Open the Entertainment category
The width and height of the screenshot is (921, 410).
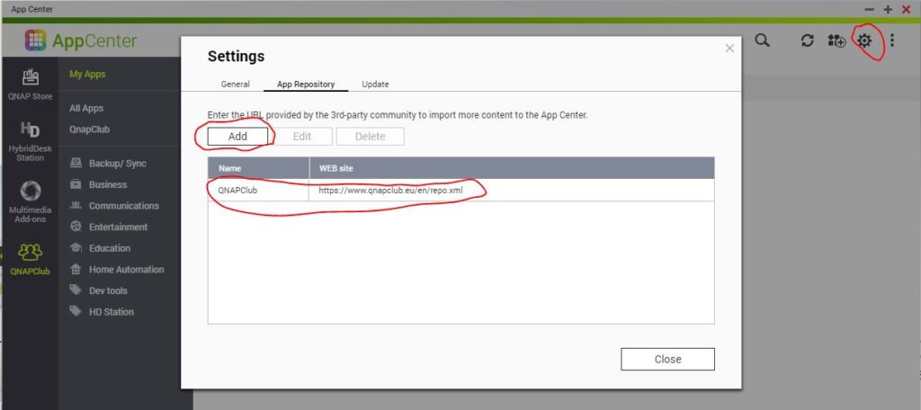[118, 227]
